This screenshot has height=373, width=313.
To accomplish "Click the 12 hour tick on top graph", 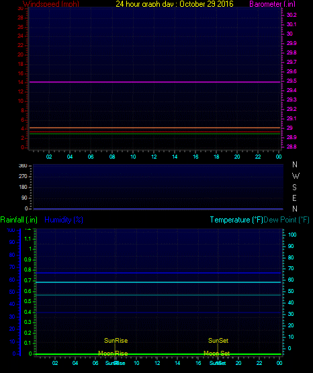I will [154, 157].
